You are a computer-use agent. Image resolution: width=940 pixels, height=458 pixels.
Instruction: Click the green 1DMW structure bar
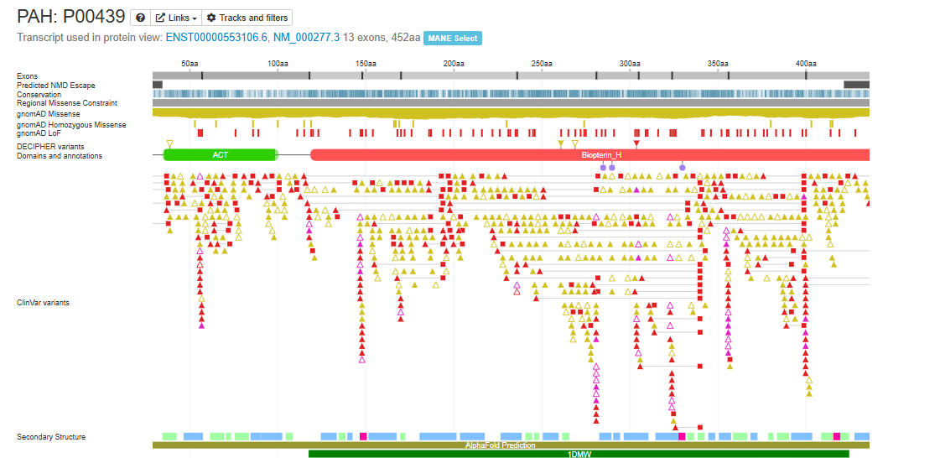coord(579,454)
